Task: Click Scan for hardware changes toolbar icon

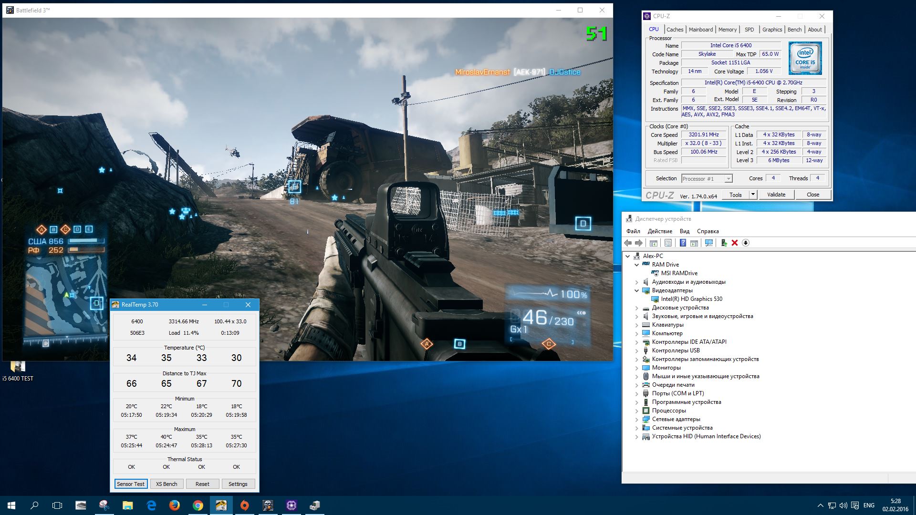Action: tap(709, 243)
